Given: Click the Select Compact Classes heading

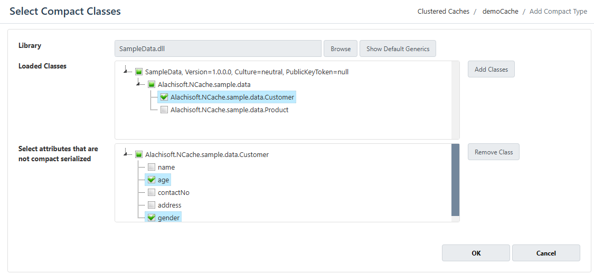Looking at the screenshot, I should click(x=65, y=12).
